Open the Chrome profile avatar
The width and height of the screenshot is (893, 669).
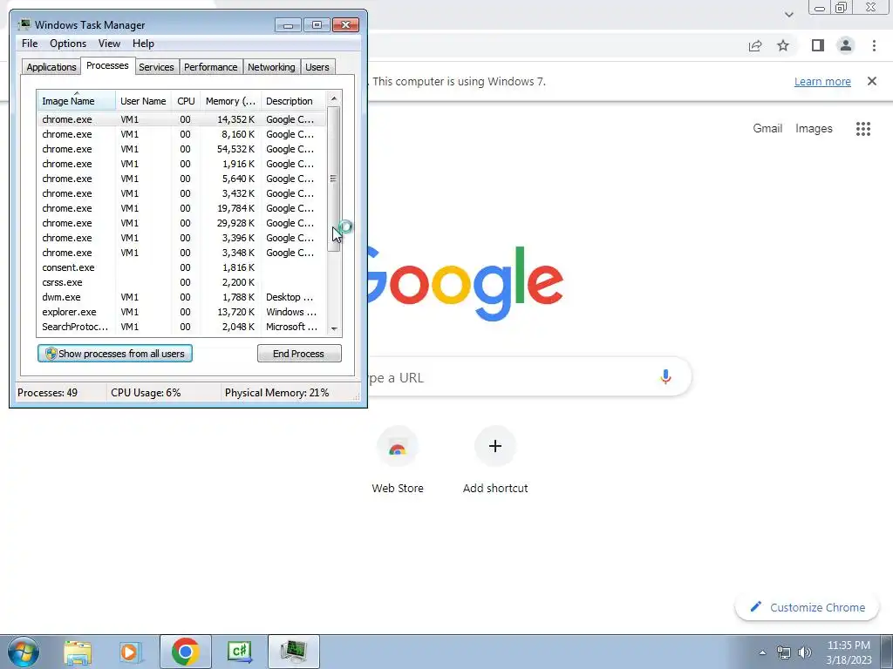click(846, 45)
